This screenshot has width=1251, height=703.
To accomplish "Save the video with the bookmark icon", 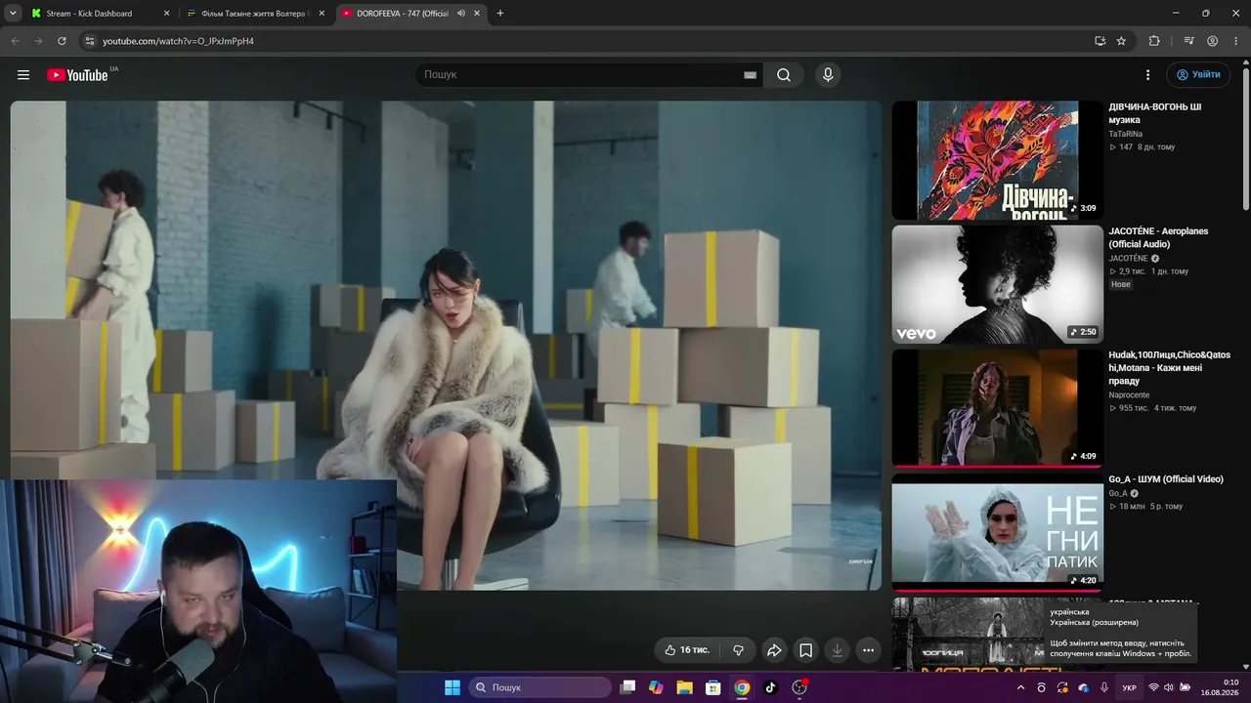I will point(805,650).
